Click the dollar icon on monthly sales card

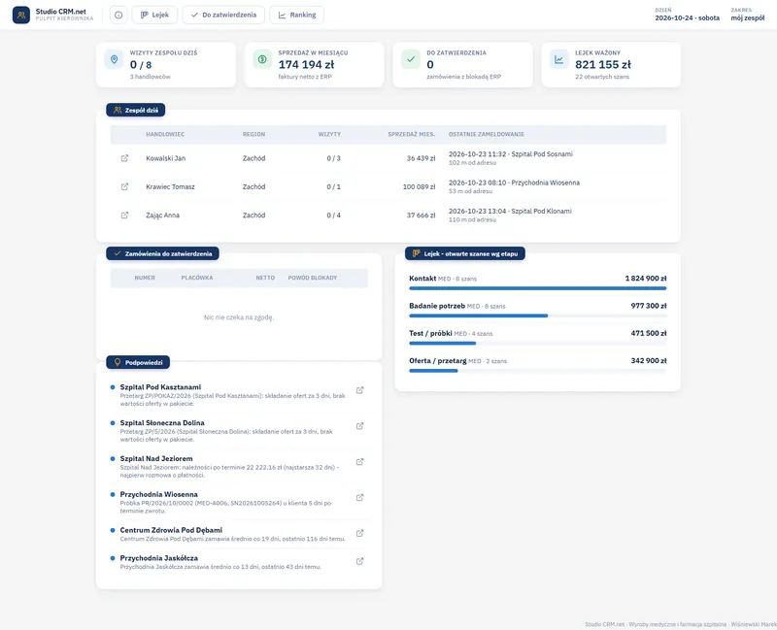point(262,59)
